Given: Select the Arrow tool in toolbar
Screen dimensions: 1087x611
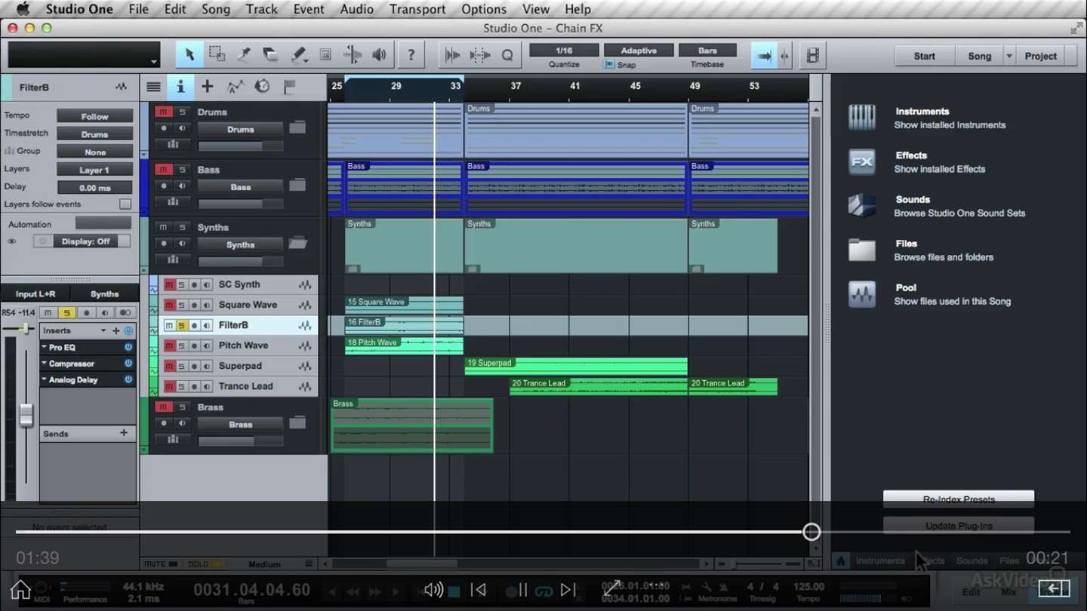Looking at the screenshot, I should pos(189,55).
